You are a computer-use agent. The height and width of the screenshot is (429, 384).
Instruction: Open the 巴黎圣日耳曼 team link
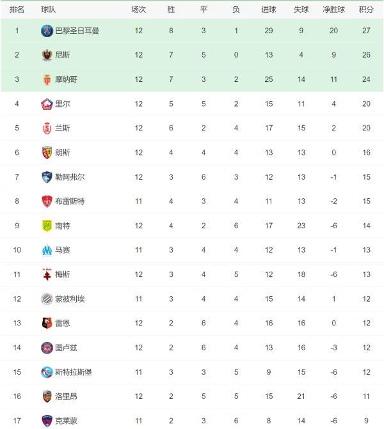point(77,31)
